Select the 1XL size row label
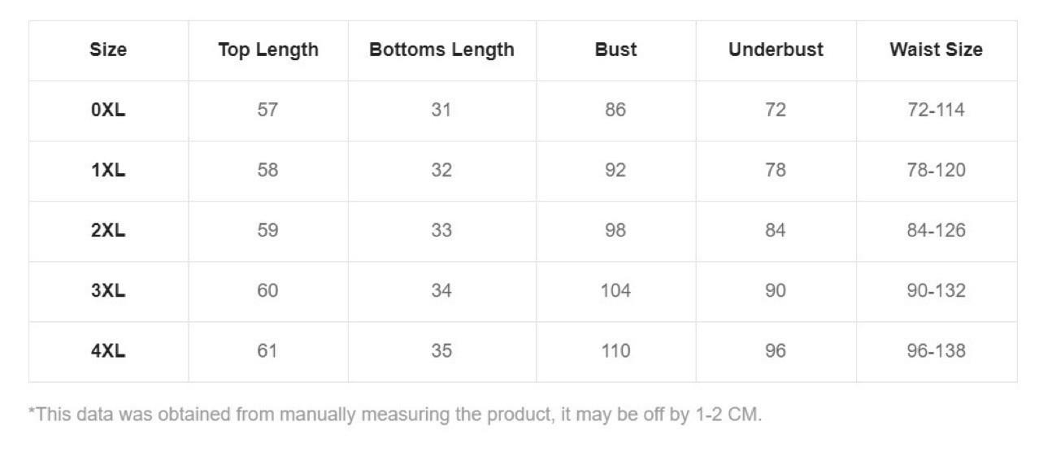Screen dimensions: 1039x474 click(x=108, y=170)
